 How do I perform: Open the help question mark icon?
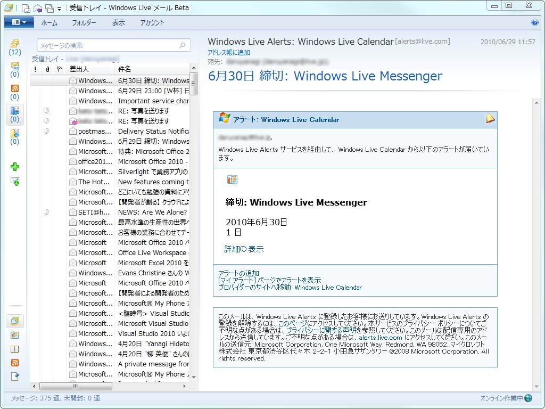[534, 22]
